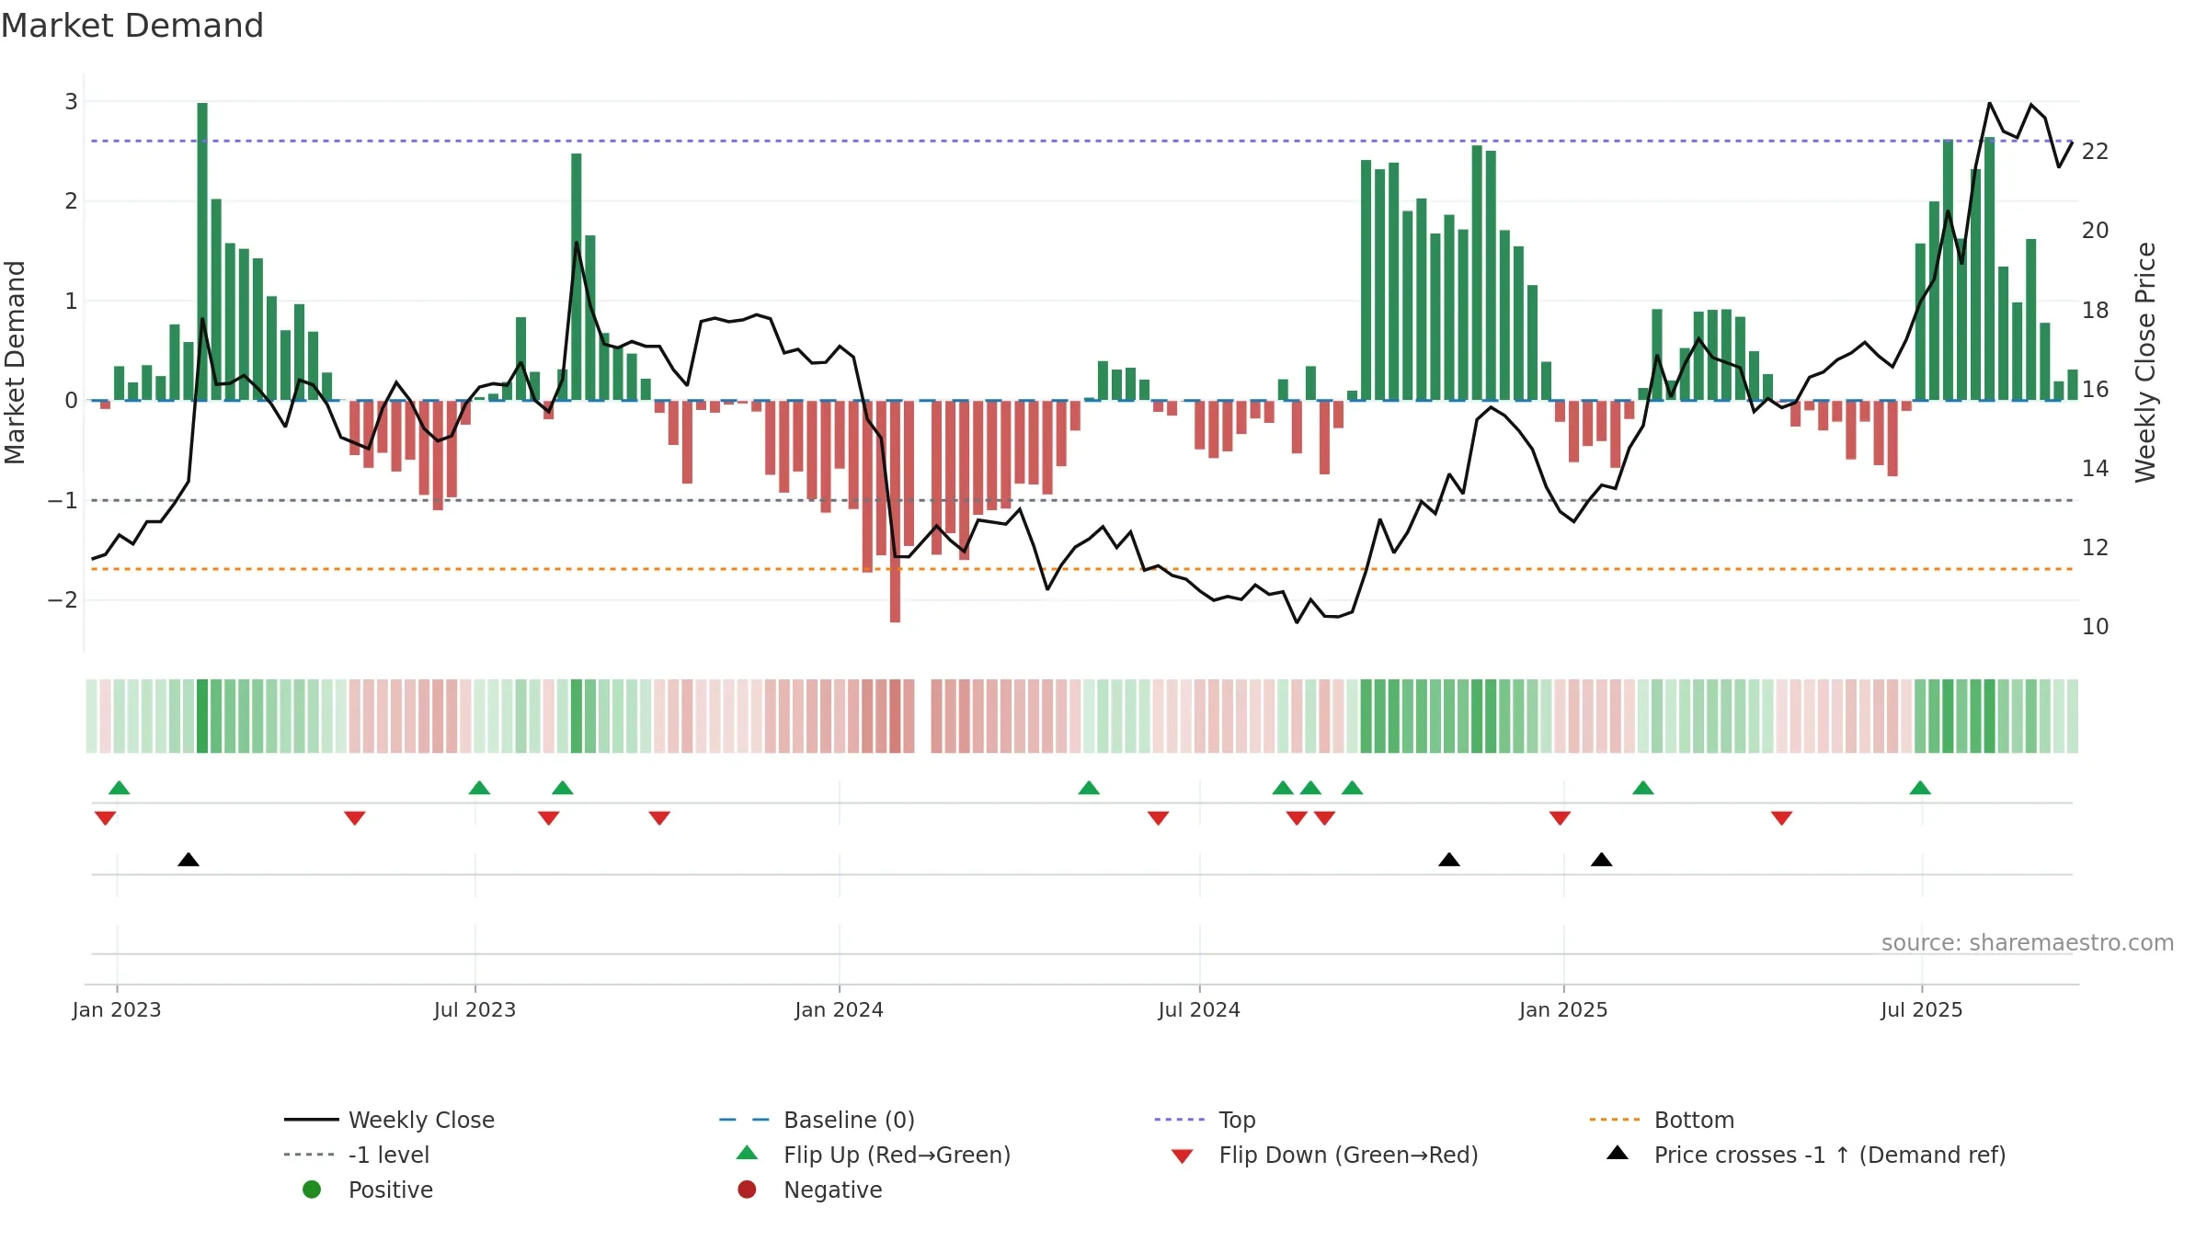This screenshot has width=2207, height=1241.
Task: Click the green Positive legend circle
Action: 312,1190
